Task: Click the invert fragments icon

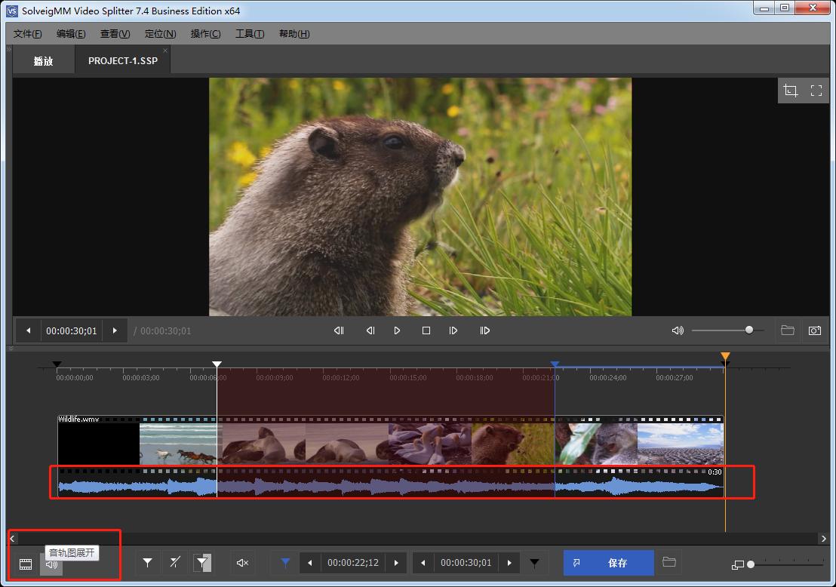Action: 202,563
